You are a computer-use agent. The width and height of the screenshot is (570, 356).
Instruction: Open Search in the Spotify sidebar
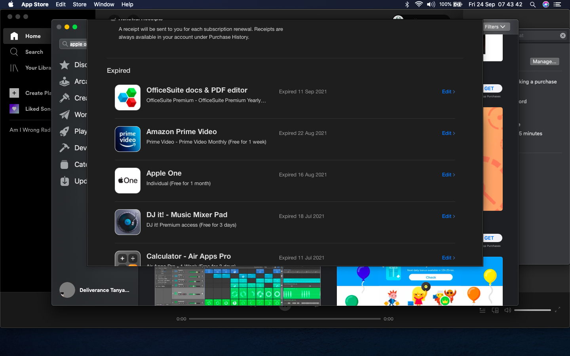coord(27,52)
